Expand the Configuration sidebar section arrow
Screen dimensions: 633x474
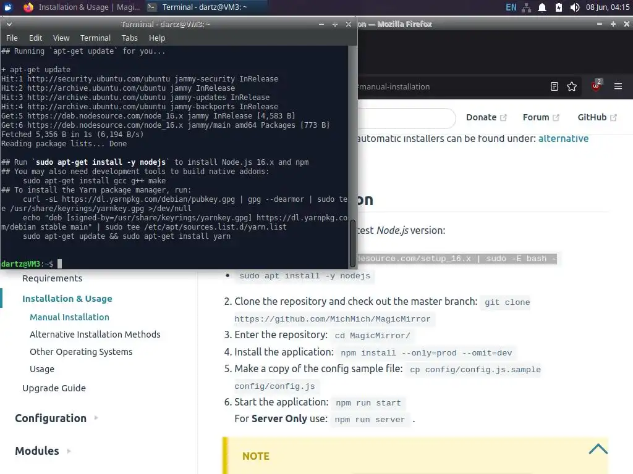pyautogui.click(x=96, y=418)
